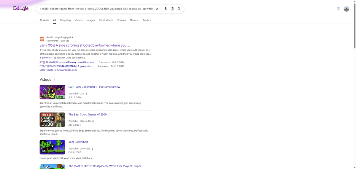Switch to the Shopping tab
The width and height of the screenshot is (356, 169).
click(65, 20)
